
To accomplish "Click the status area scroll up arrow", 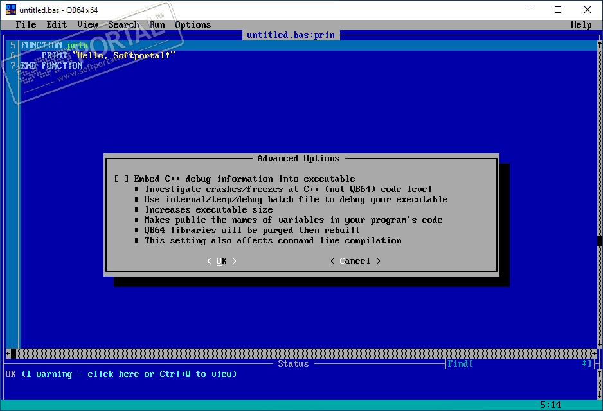I will pyautogui.click(x=600, y=373).
